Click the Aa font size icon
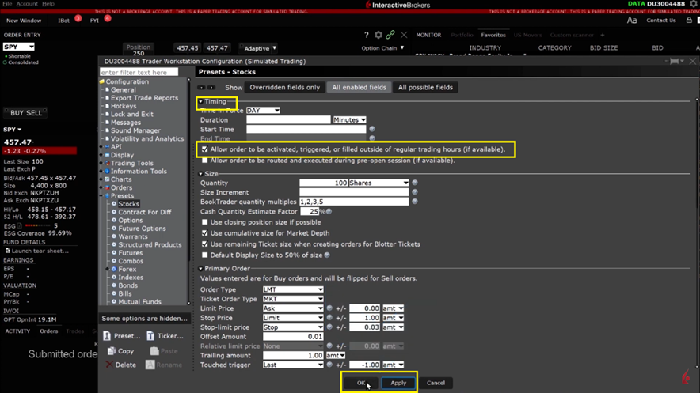Viewport: 700px width, 393px height. [x=631, y=21]
